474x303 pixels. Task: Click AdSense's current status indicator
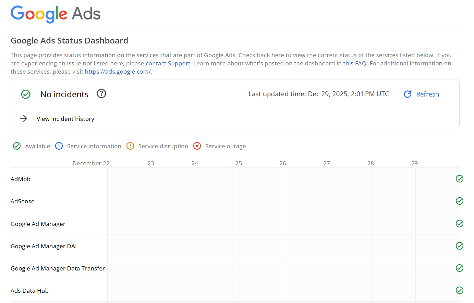click(459, 201)
